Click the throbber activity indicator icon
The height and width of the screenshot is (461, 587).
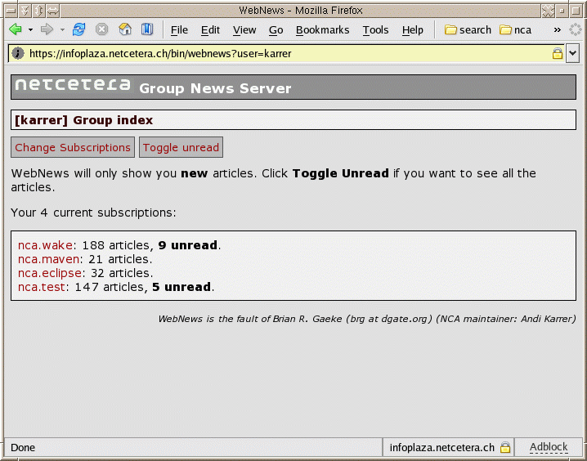[x=576, y=29]
